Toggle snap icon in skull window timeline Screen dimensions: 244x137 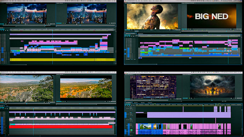pos(127,106)
